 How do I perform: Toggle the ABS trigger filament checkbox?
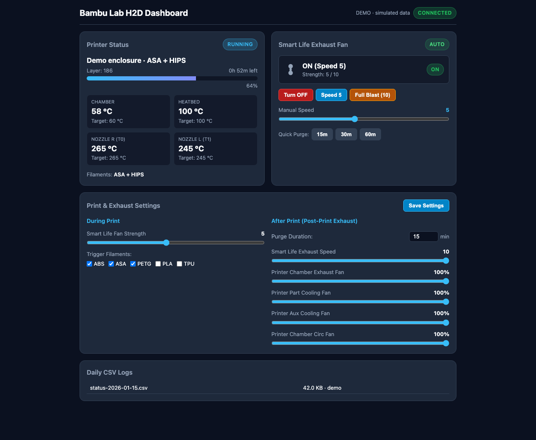click(89, 264)
